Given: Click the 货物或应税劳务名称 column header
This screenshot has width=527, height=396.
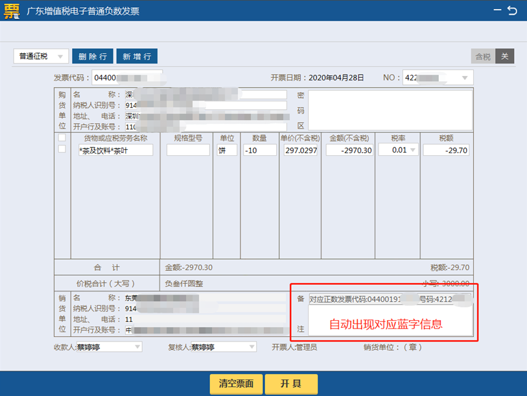Looking at the screenshot, I should [x=115, y=138].
